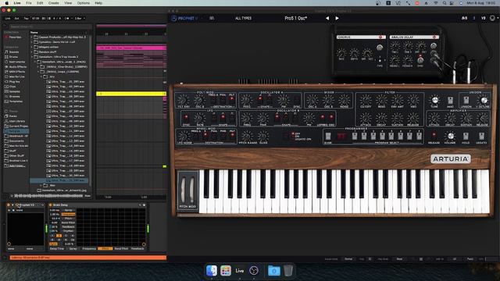Click the browser search field
The width and height of the screenshot is (500, 281).
(49, 27)
